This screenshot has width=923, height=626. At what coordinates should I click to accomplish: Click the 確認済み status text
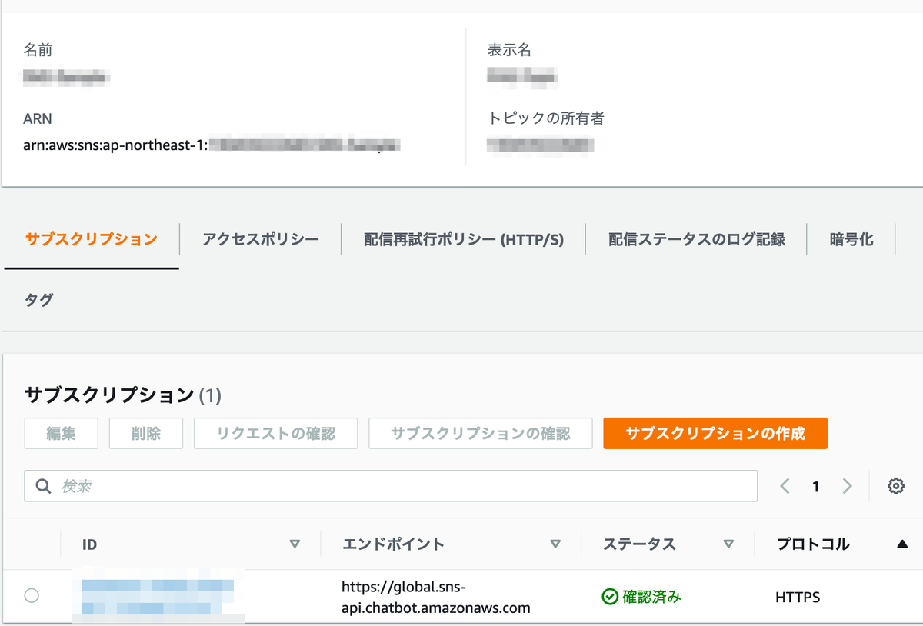651,597
